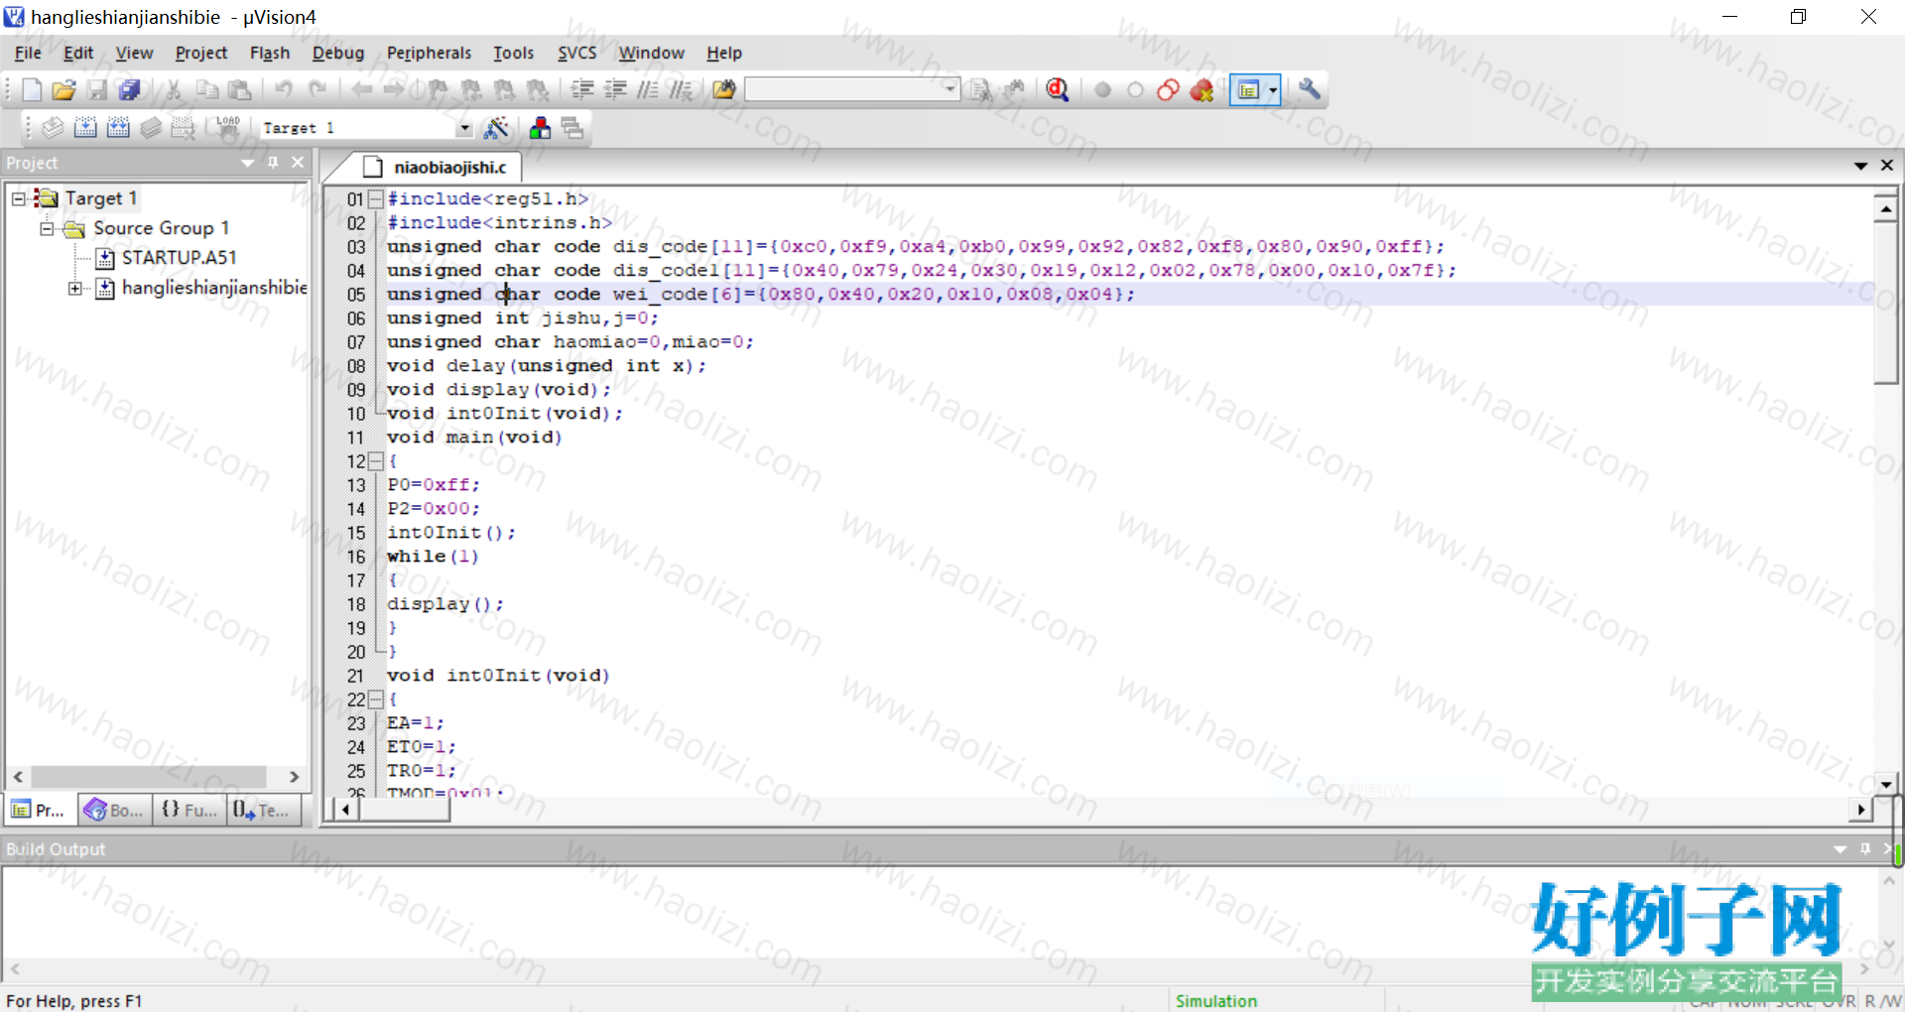Open the Target 1 selection dropdown
The height and width of the screenshot is (1012, 1905).
click(x=464, y=128)
